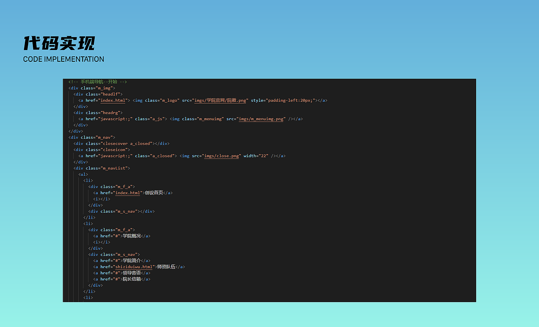Click the class="a_closed" anchor attribute
Viewport: 539px width, 327px height.
155,156
